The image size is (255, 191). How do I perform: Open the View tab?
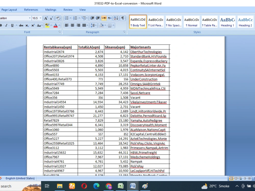[82, 10]
